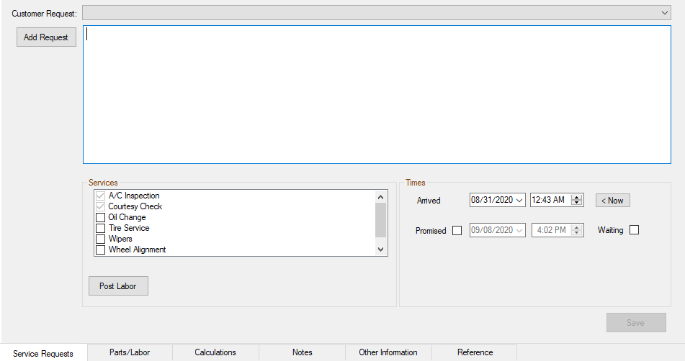Check the Wheel Alignment service
This screenshot has width=685, height=361.
point(100,250)
